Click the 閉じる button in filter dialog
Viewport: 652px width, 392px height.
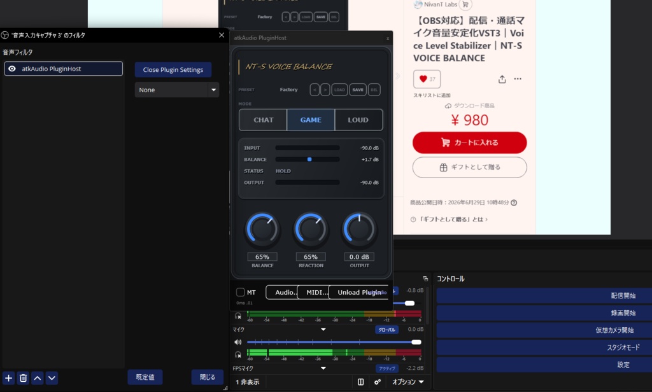[x=208, y=377]
